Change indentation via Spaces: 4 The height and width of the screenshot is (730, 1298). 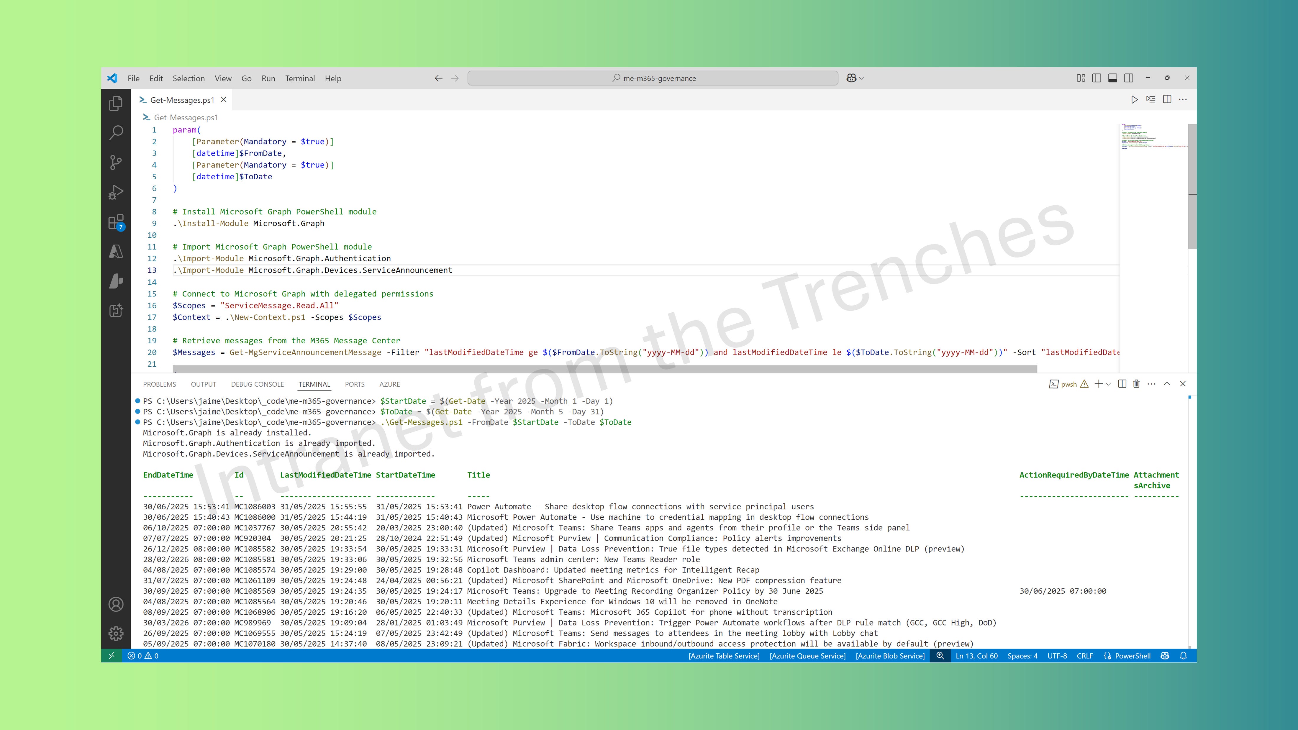click(1022, 655)
